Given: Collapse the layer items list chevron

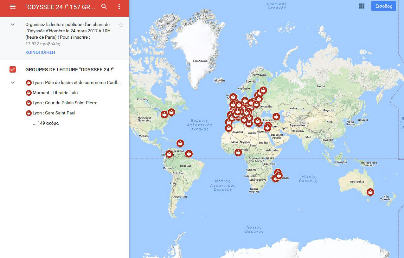Looking at the screenshot, I should point(13,82).
